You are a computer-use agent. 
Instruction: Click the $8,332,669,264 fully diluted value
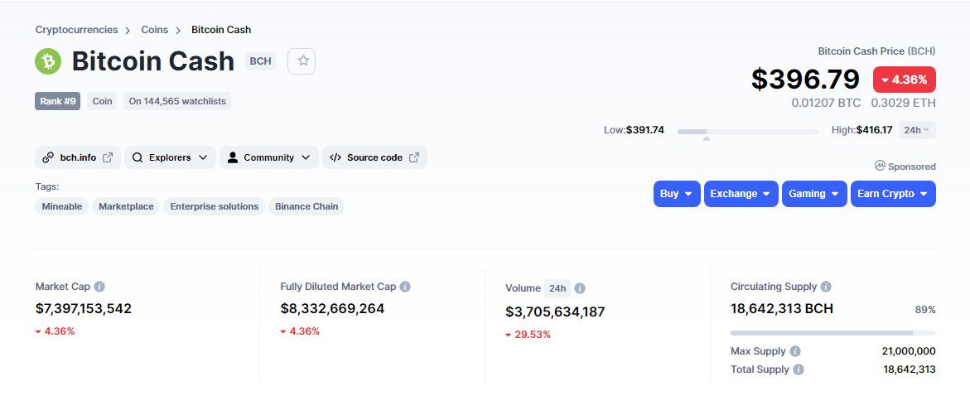coord(332,308)
